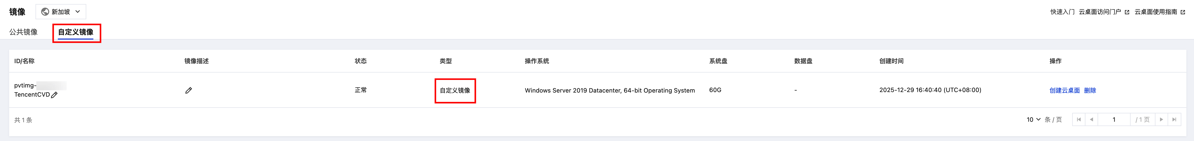Click the pvtimg image ID text
Screen dimensions: 1194x141
point(40,86)
